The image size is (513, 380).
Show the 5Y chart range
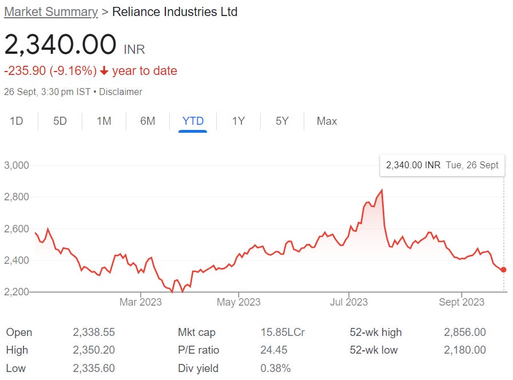282,121
